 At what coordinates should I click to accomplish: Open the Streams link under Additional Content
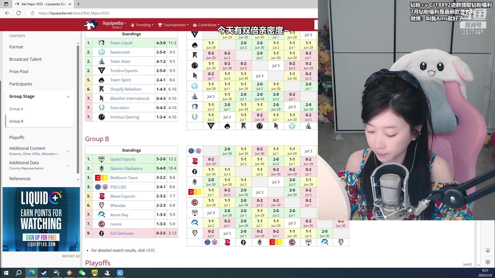[15, 154]
